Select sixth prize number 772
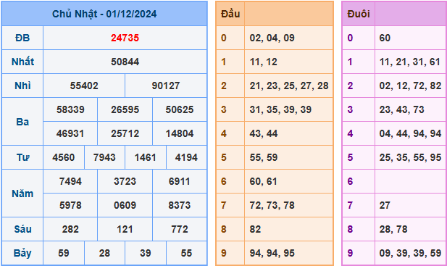The height and width of the screenshot is (266, 447). (180, 230)
